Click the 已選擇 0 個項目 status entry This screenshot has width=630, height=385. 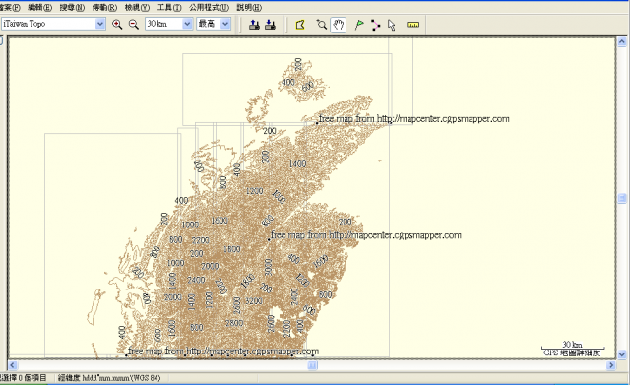click(24, 378)
